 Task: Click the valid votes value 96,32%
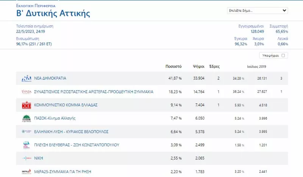[x=241, y=44]
